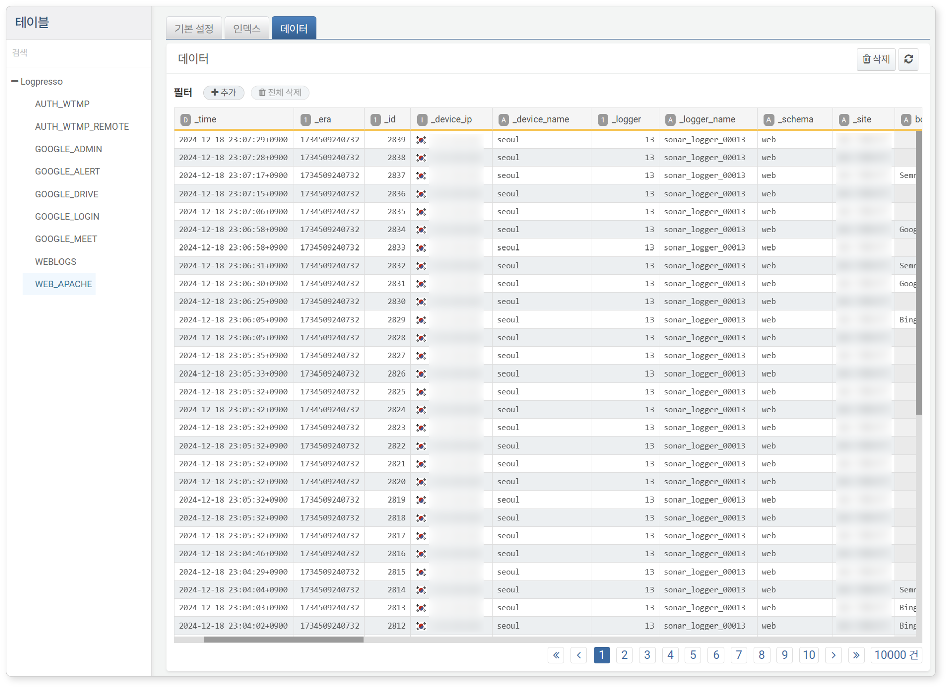Click the 전체 삭제 filter button
The width and height of the screenshot is (947, 688).
(280, 93)
